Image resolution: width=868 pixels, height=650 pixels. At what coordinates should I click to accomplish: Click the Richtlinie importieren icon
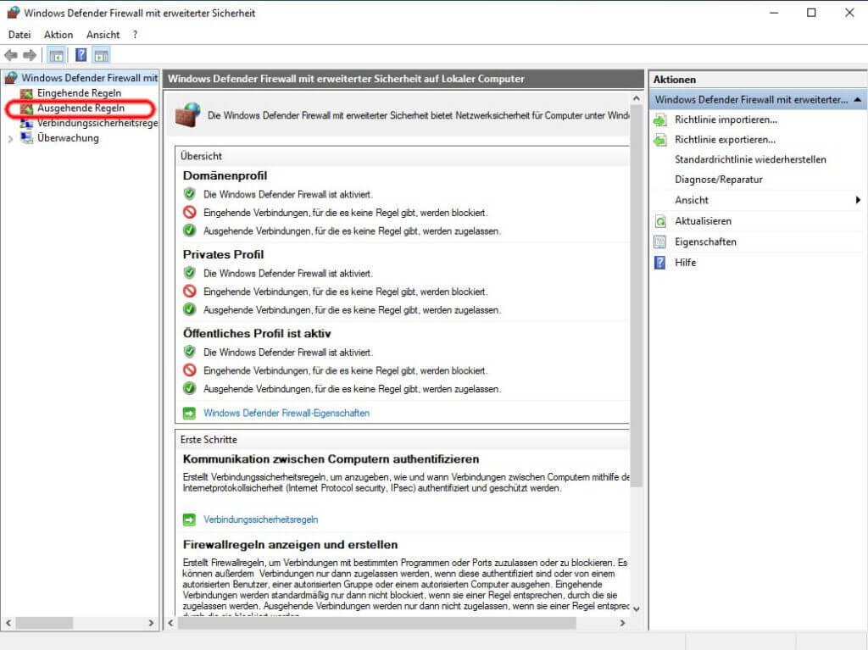660,120
